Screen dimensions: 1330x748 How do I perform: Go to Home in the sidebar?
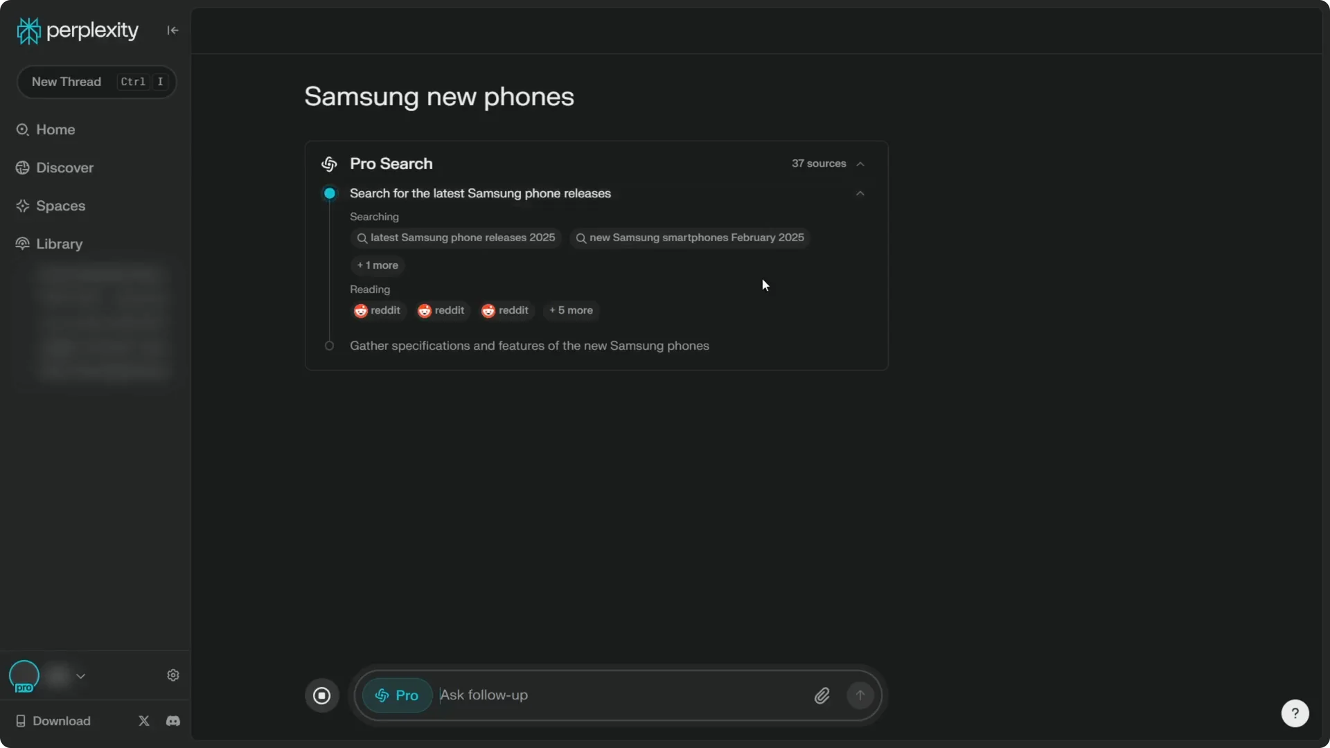click(55, 130)
